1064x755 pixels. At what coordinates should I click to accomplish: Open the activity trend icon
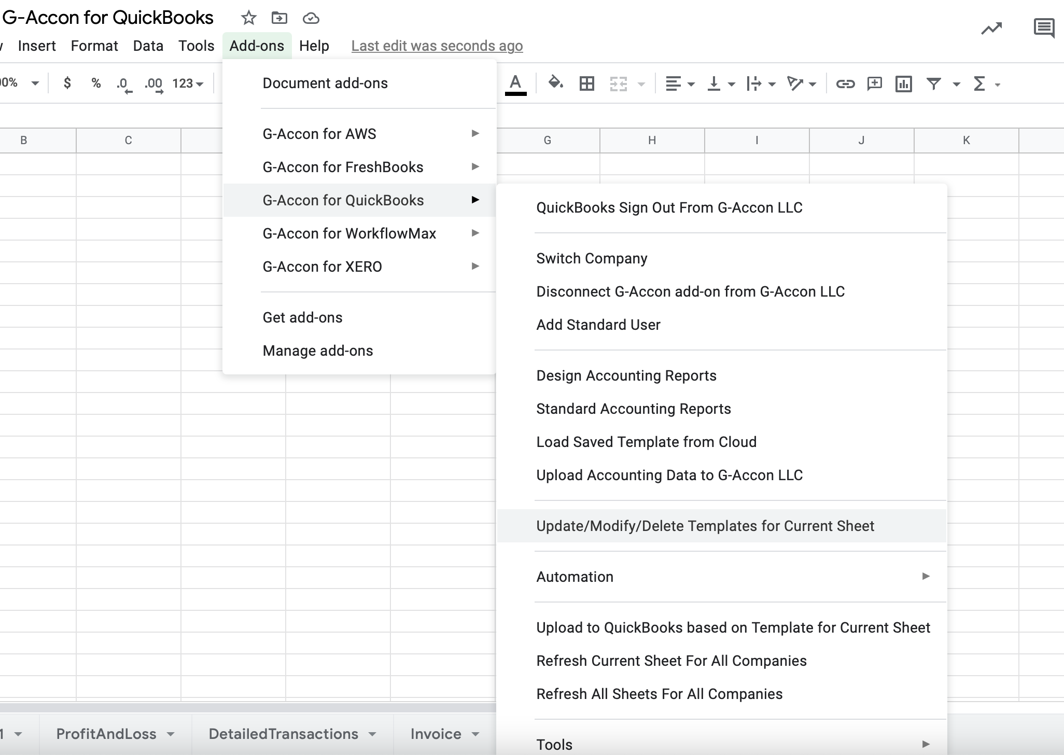click(991, 29)
